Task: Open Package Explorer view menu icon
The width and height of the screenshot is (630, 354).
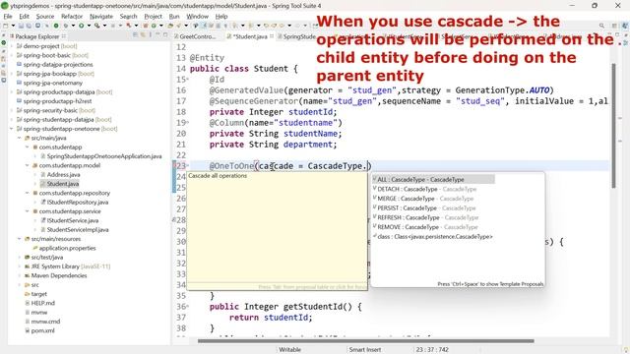Action: coord(151,35)
